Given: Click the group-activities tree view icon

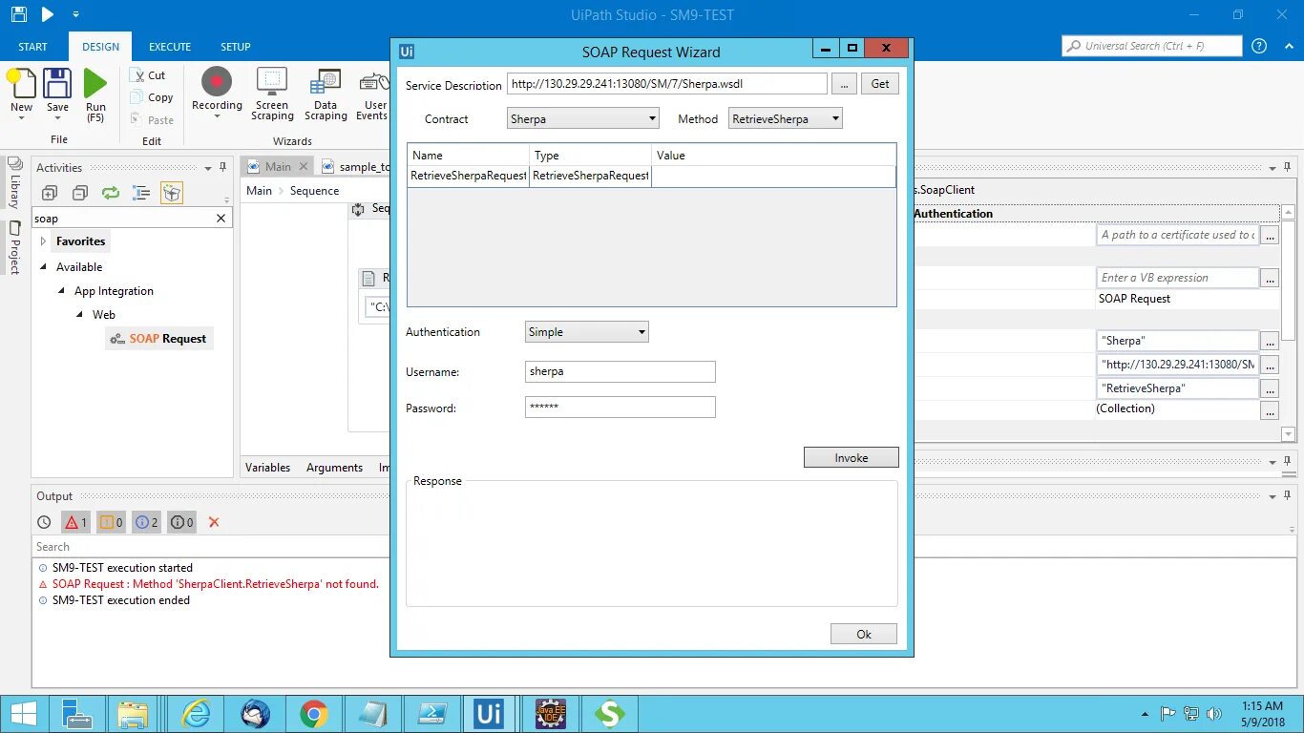Looking at the screenshot, I should point(141,193).
